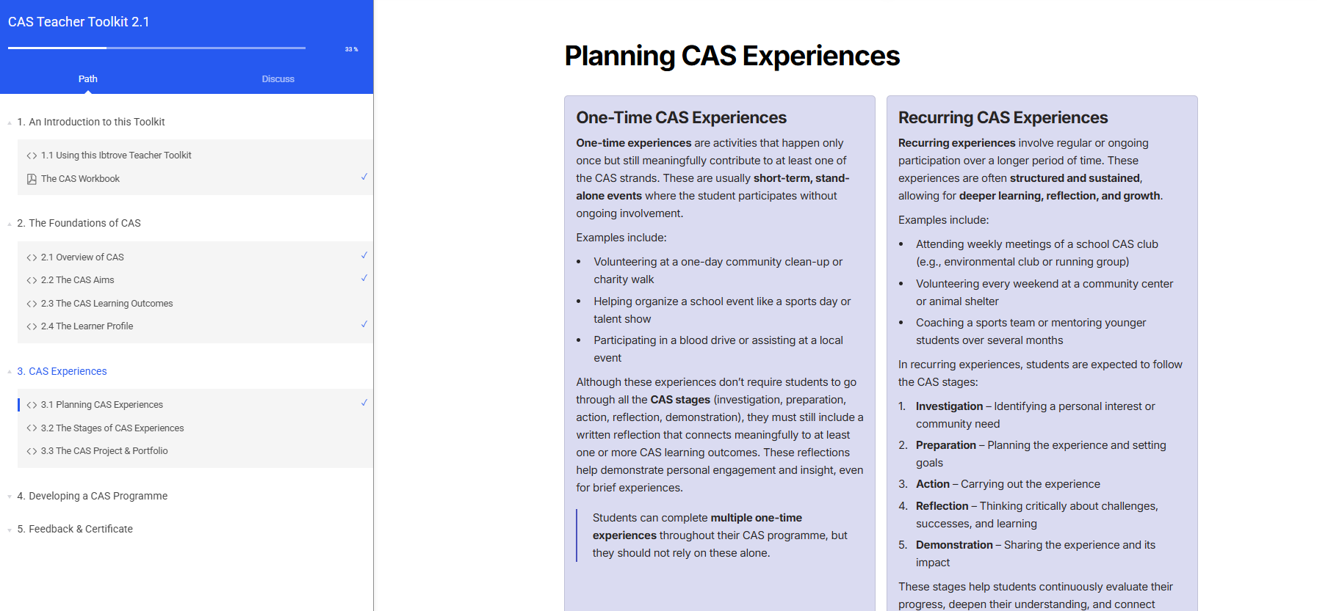Expand the Feedback & Certificate section arrow

coord(10,530)
